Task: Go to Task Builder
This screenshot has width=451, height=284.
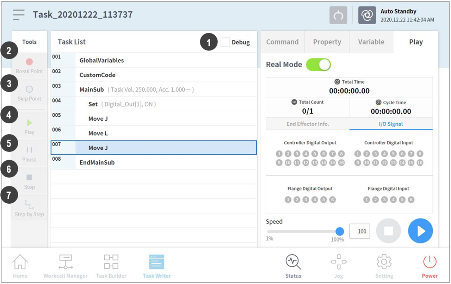Action: click(x=111, y=263)
